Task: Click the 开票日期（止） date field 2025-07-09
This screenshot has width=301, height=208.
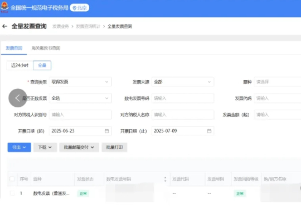Action: pos(183,131)
